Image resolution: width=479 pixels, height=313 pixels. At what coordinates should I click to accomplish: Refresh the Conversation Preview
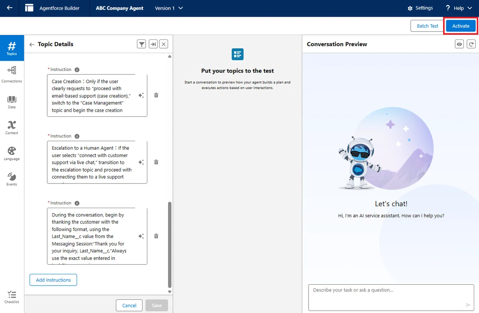(471, 44)
